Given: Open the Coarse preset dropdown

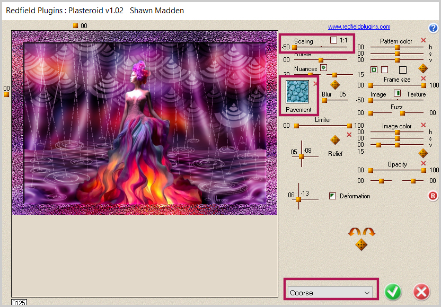Looking at the screenshot, I should pos(330,293).
